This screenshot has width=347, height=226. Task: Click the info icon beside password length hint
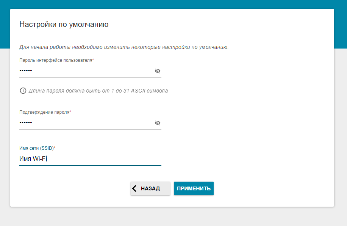pos(23,91)
